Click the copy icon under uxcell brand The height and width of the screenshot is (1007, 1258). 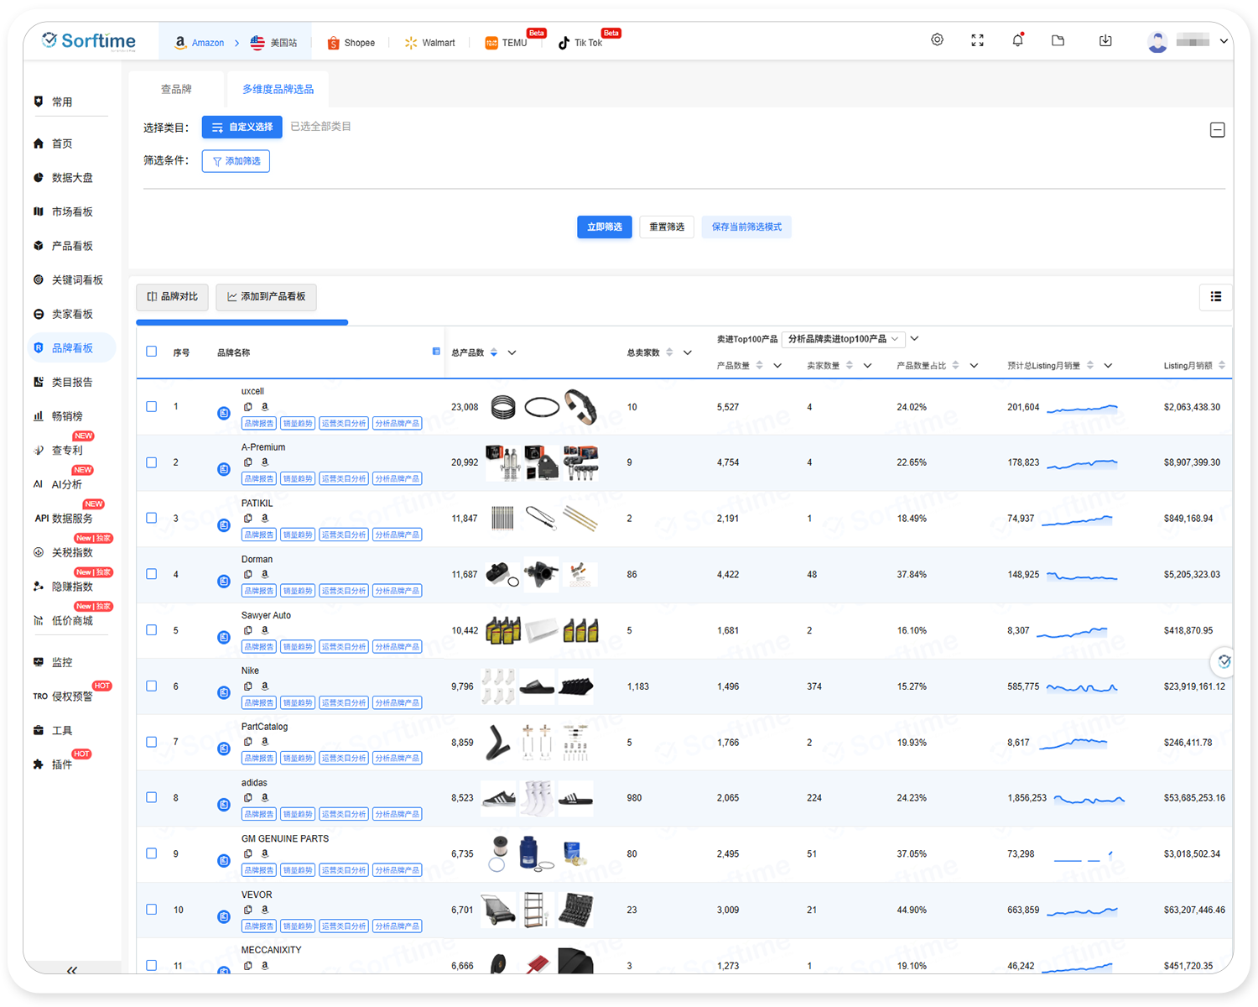(248, 407)
